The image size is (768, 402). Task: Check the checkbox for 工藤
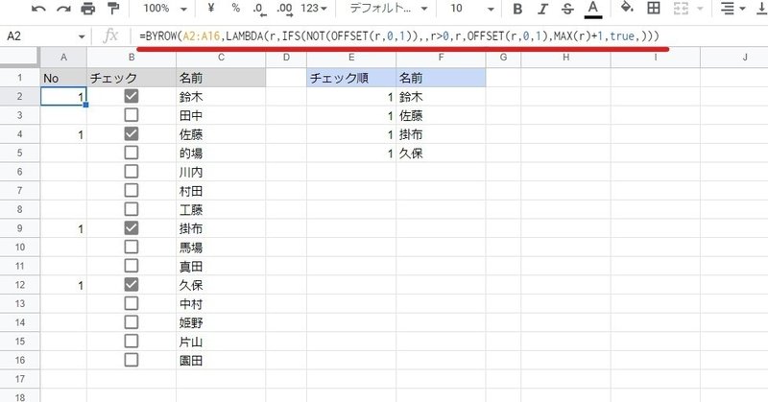132,209
